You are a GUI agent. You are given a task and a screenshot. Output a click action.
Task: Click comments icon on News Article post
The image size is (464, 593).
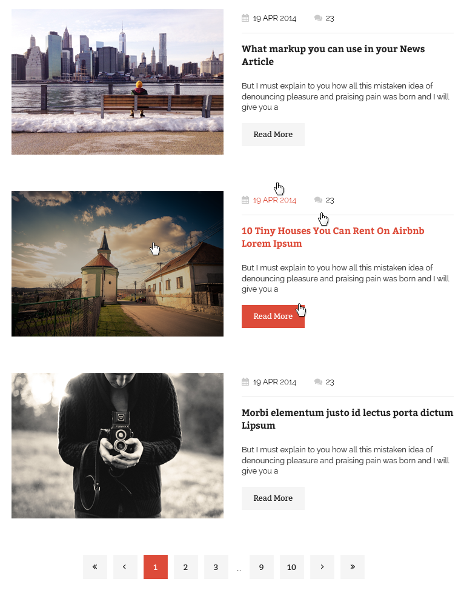pyautogui.click(x=318, y=18)
